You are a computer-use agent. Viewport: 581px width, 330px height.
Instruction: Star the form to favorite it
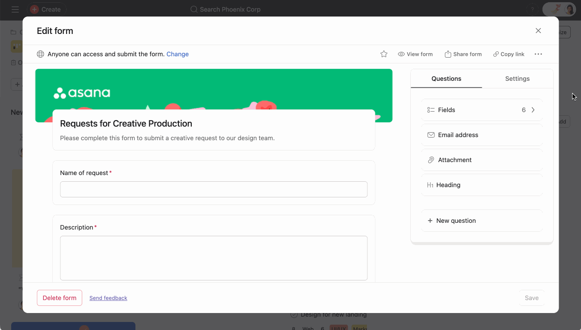coord(383,54)
